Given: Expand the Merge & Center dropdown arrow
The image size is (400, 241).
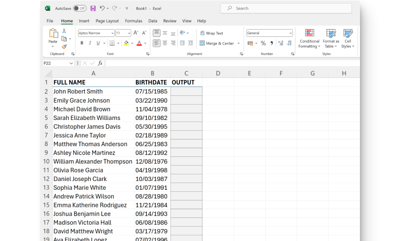Looking at the screenshot, I should [x=238, y=44].
